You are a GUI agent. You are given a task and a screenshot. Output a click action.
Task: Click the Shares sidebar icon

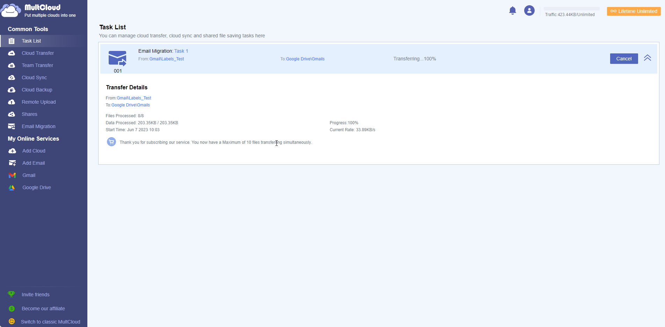pyautogui.click(x=12, y=114)
